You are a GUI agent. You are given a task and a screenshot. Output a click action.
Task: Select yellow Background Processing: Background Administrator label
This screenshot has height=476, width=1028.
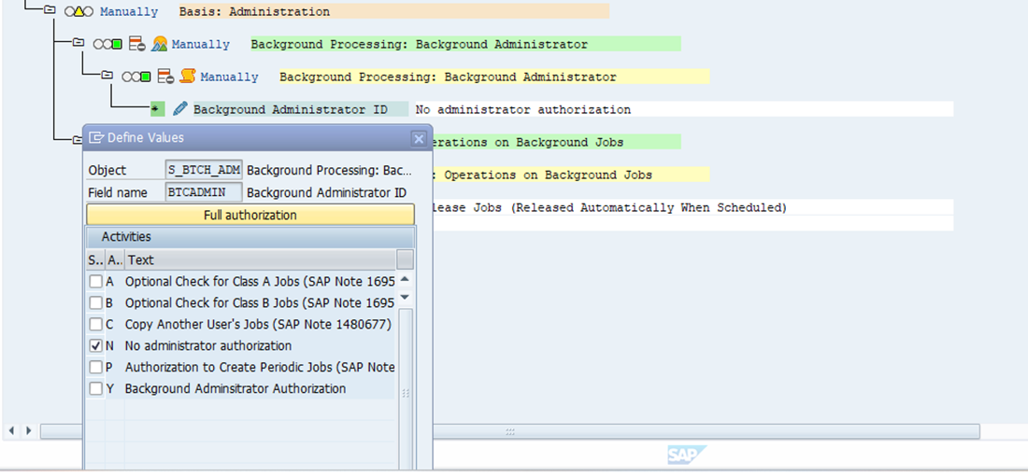point(494,77)
